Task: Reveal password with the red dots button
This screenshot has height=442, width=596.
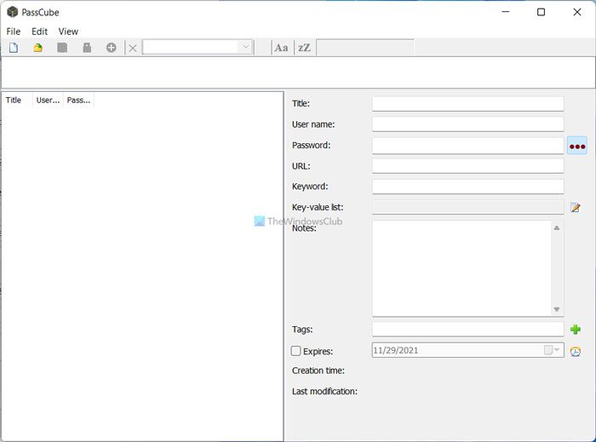Action: (x=577, y=146)
